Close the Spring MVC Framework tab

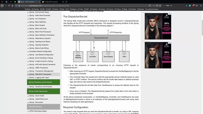39,2
